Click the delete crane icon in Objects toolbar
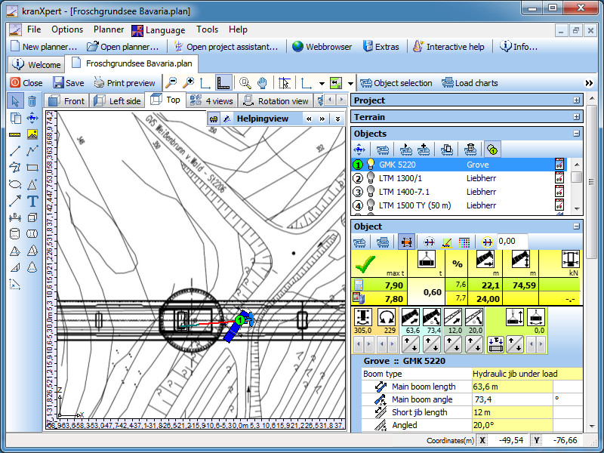Viewport: 604px width, 453px height. tap(470, 149)
